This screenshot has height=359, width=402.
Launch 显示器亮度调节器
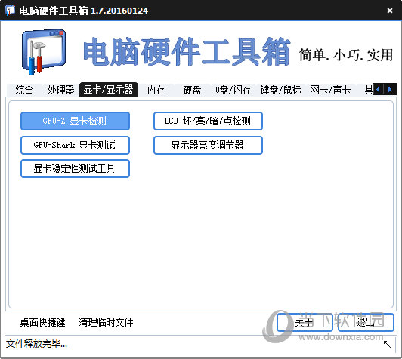click(208, 145)
